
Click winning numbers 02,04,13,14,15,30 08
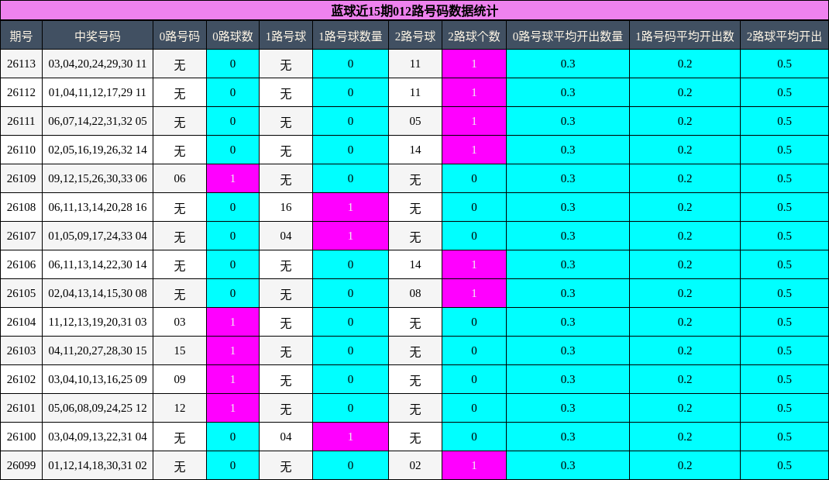coord(98,293)
